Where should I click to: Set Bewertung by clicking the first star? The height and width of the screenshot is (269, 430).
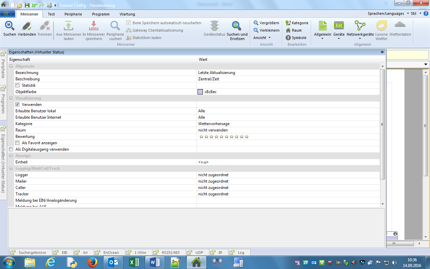(202, 137)
